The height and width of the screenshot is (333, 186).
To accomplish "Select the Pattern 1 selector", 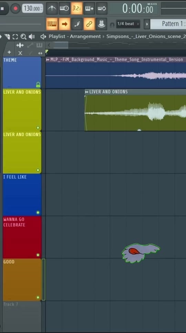I will [168, 24].
